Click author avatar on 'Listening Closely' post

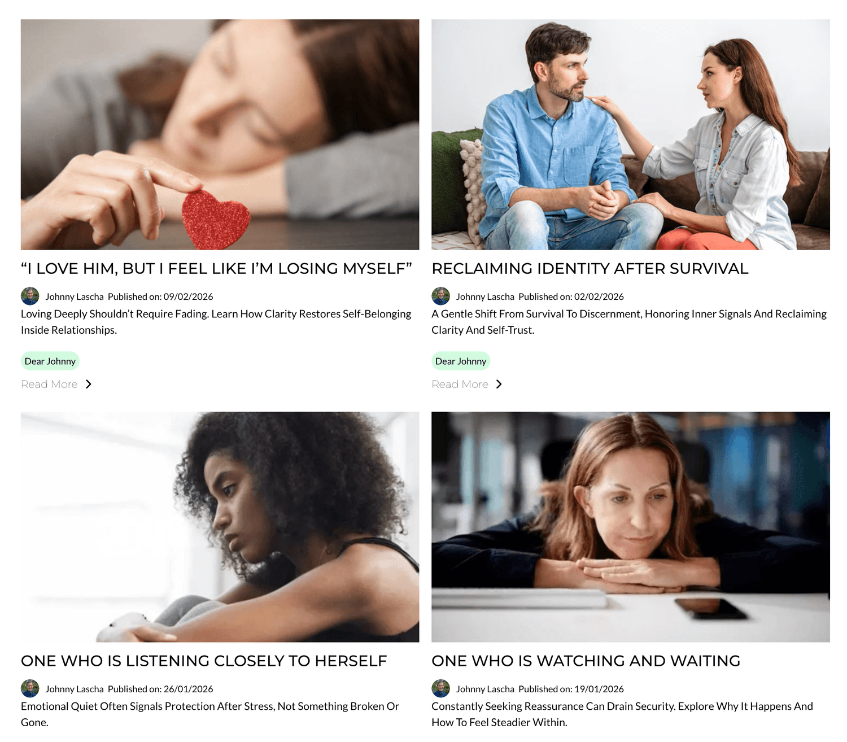[30, 688]
